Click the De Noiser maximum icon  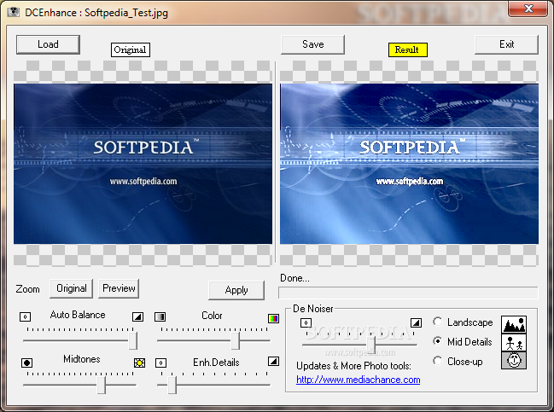point(417,322)
